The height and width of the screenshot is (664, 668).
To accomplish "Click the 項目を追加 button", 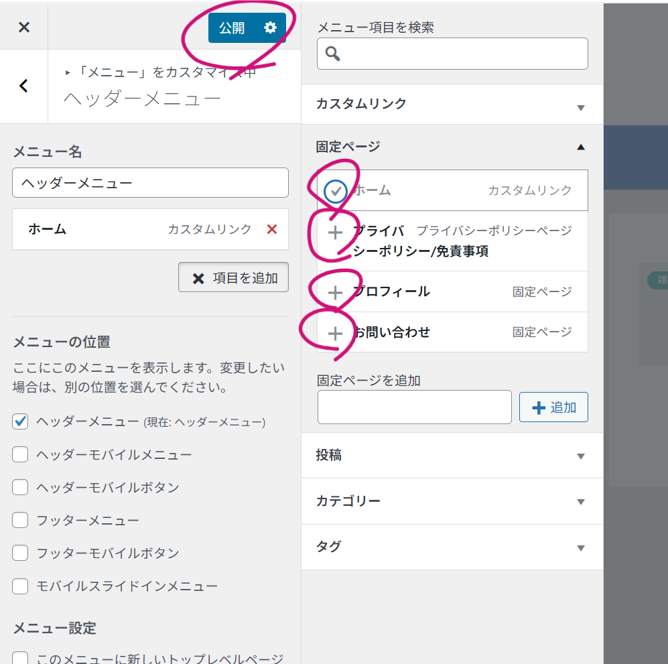I will 233,277.
